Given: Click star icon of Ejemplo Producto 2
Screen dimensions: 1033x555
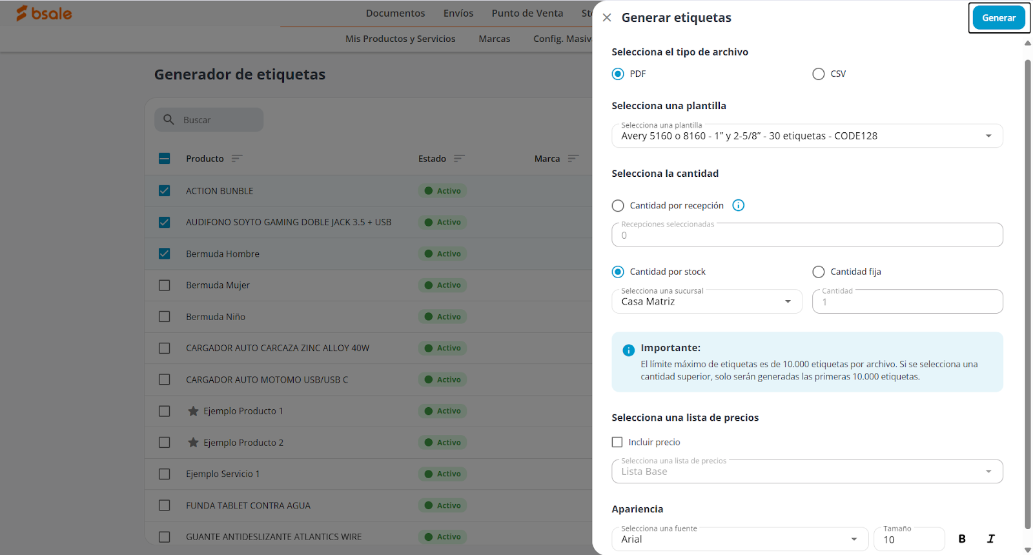Looking at the screenshot, I should [x=193, y=443].
